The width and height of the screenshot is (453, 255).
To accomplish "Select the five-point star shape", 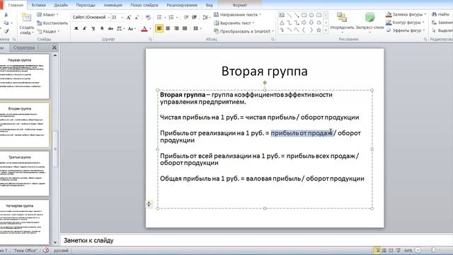I will point(319,30).
